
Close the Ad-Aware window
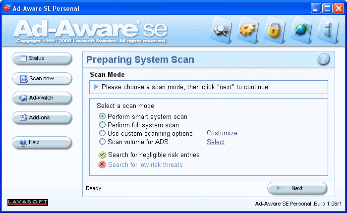tap(339, 8)
